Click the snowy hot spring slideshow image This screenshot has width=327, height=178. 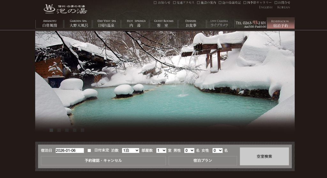click(165, 81)
